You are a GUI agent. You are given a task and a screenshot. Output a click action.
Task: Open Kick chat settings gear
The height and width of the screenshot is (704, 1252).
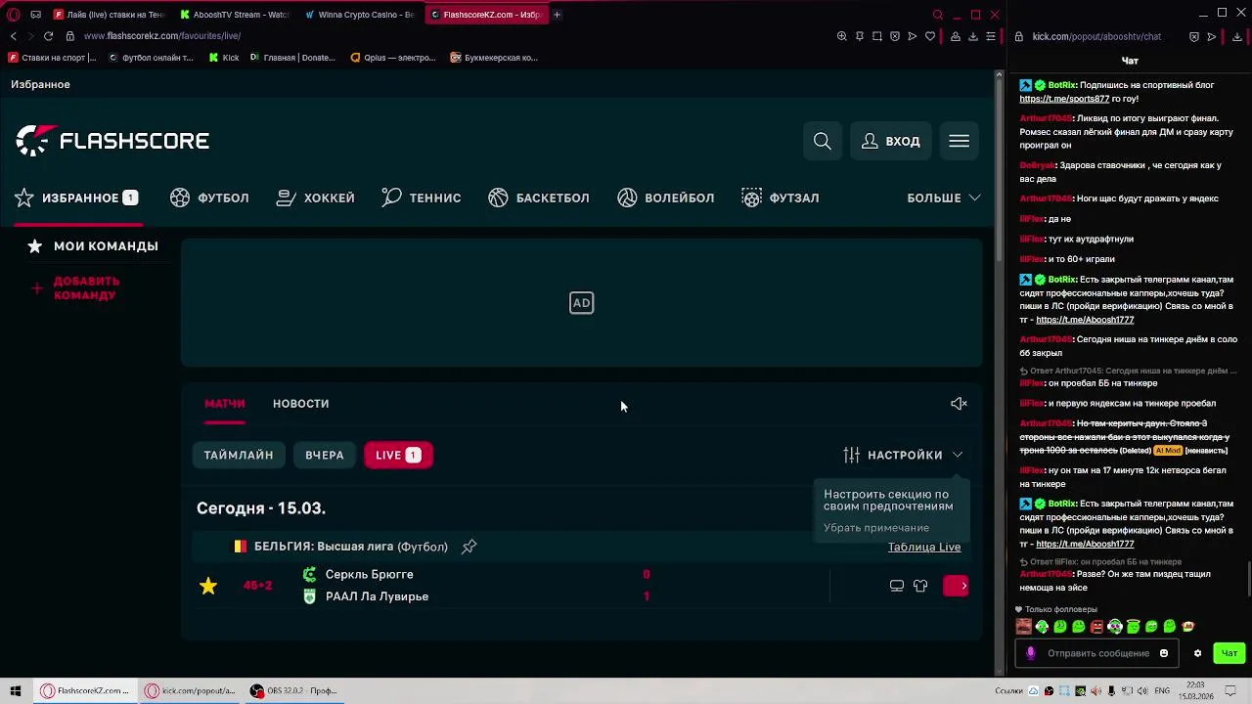1197,653
